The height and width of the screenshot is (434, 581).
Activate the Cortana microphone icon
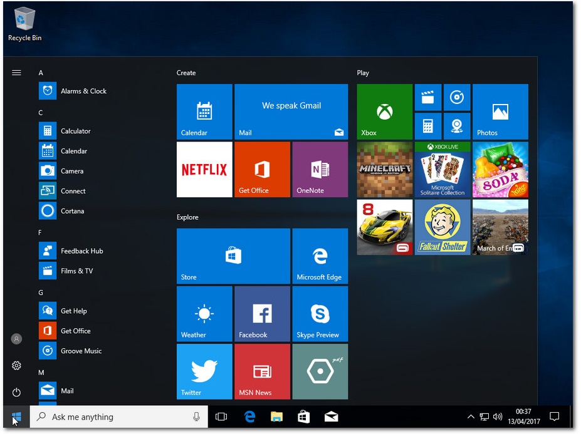[196, 417]
